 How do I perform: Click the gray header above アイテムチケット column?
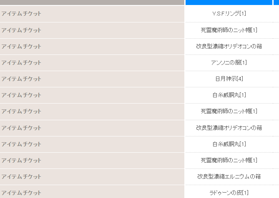click(92, 2)
